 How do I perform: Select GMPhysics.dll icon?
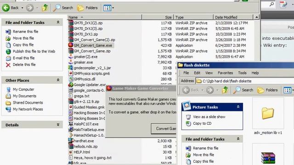click(x=71, y=79)
